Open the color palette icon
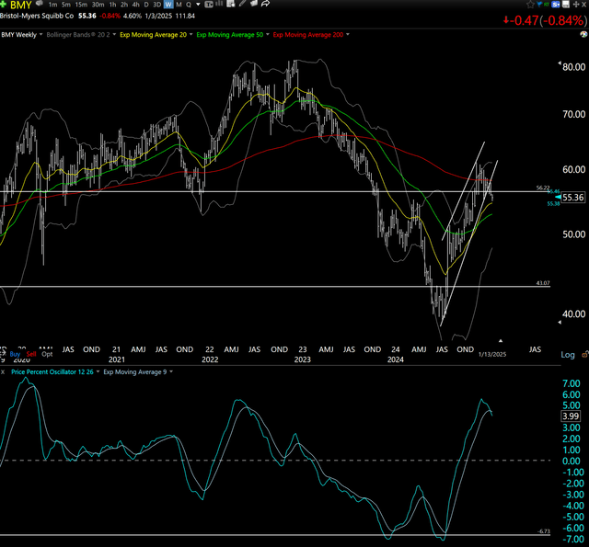Screen dimensions: 589x547 click(x=583, y=34)
